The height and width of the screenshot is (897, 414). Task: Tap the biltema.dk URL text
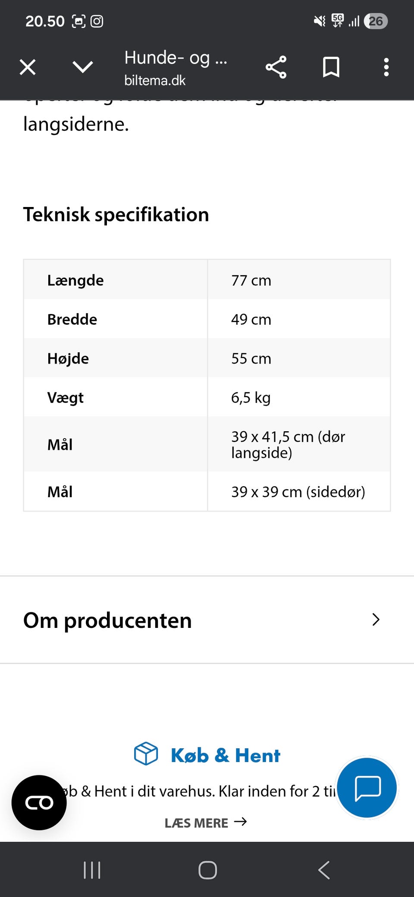[x=155, y=81]
